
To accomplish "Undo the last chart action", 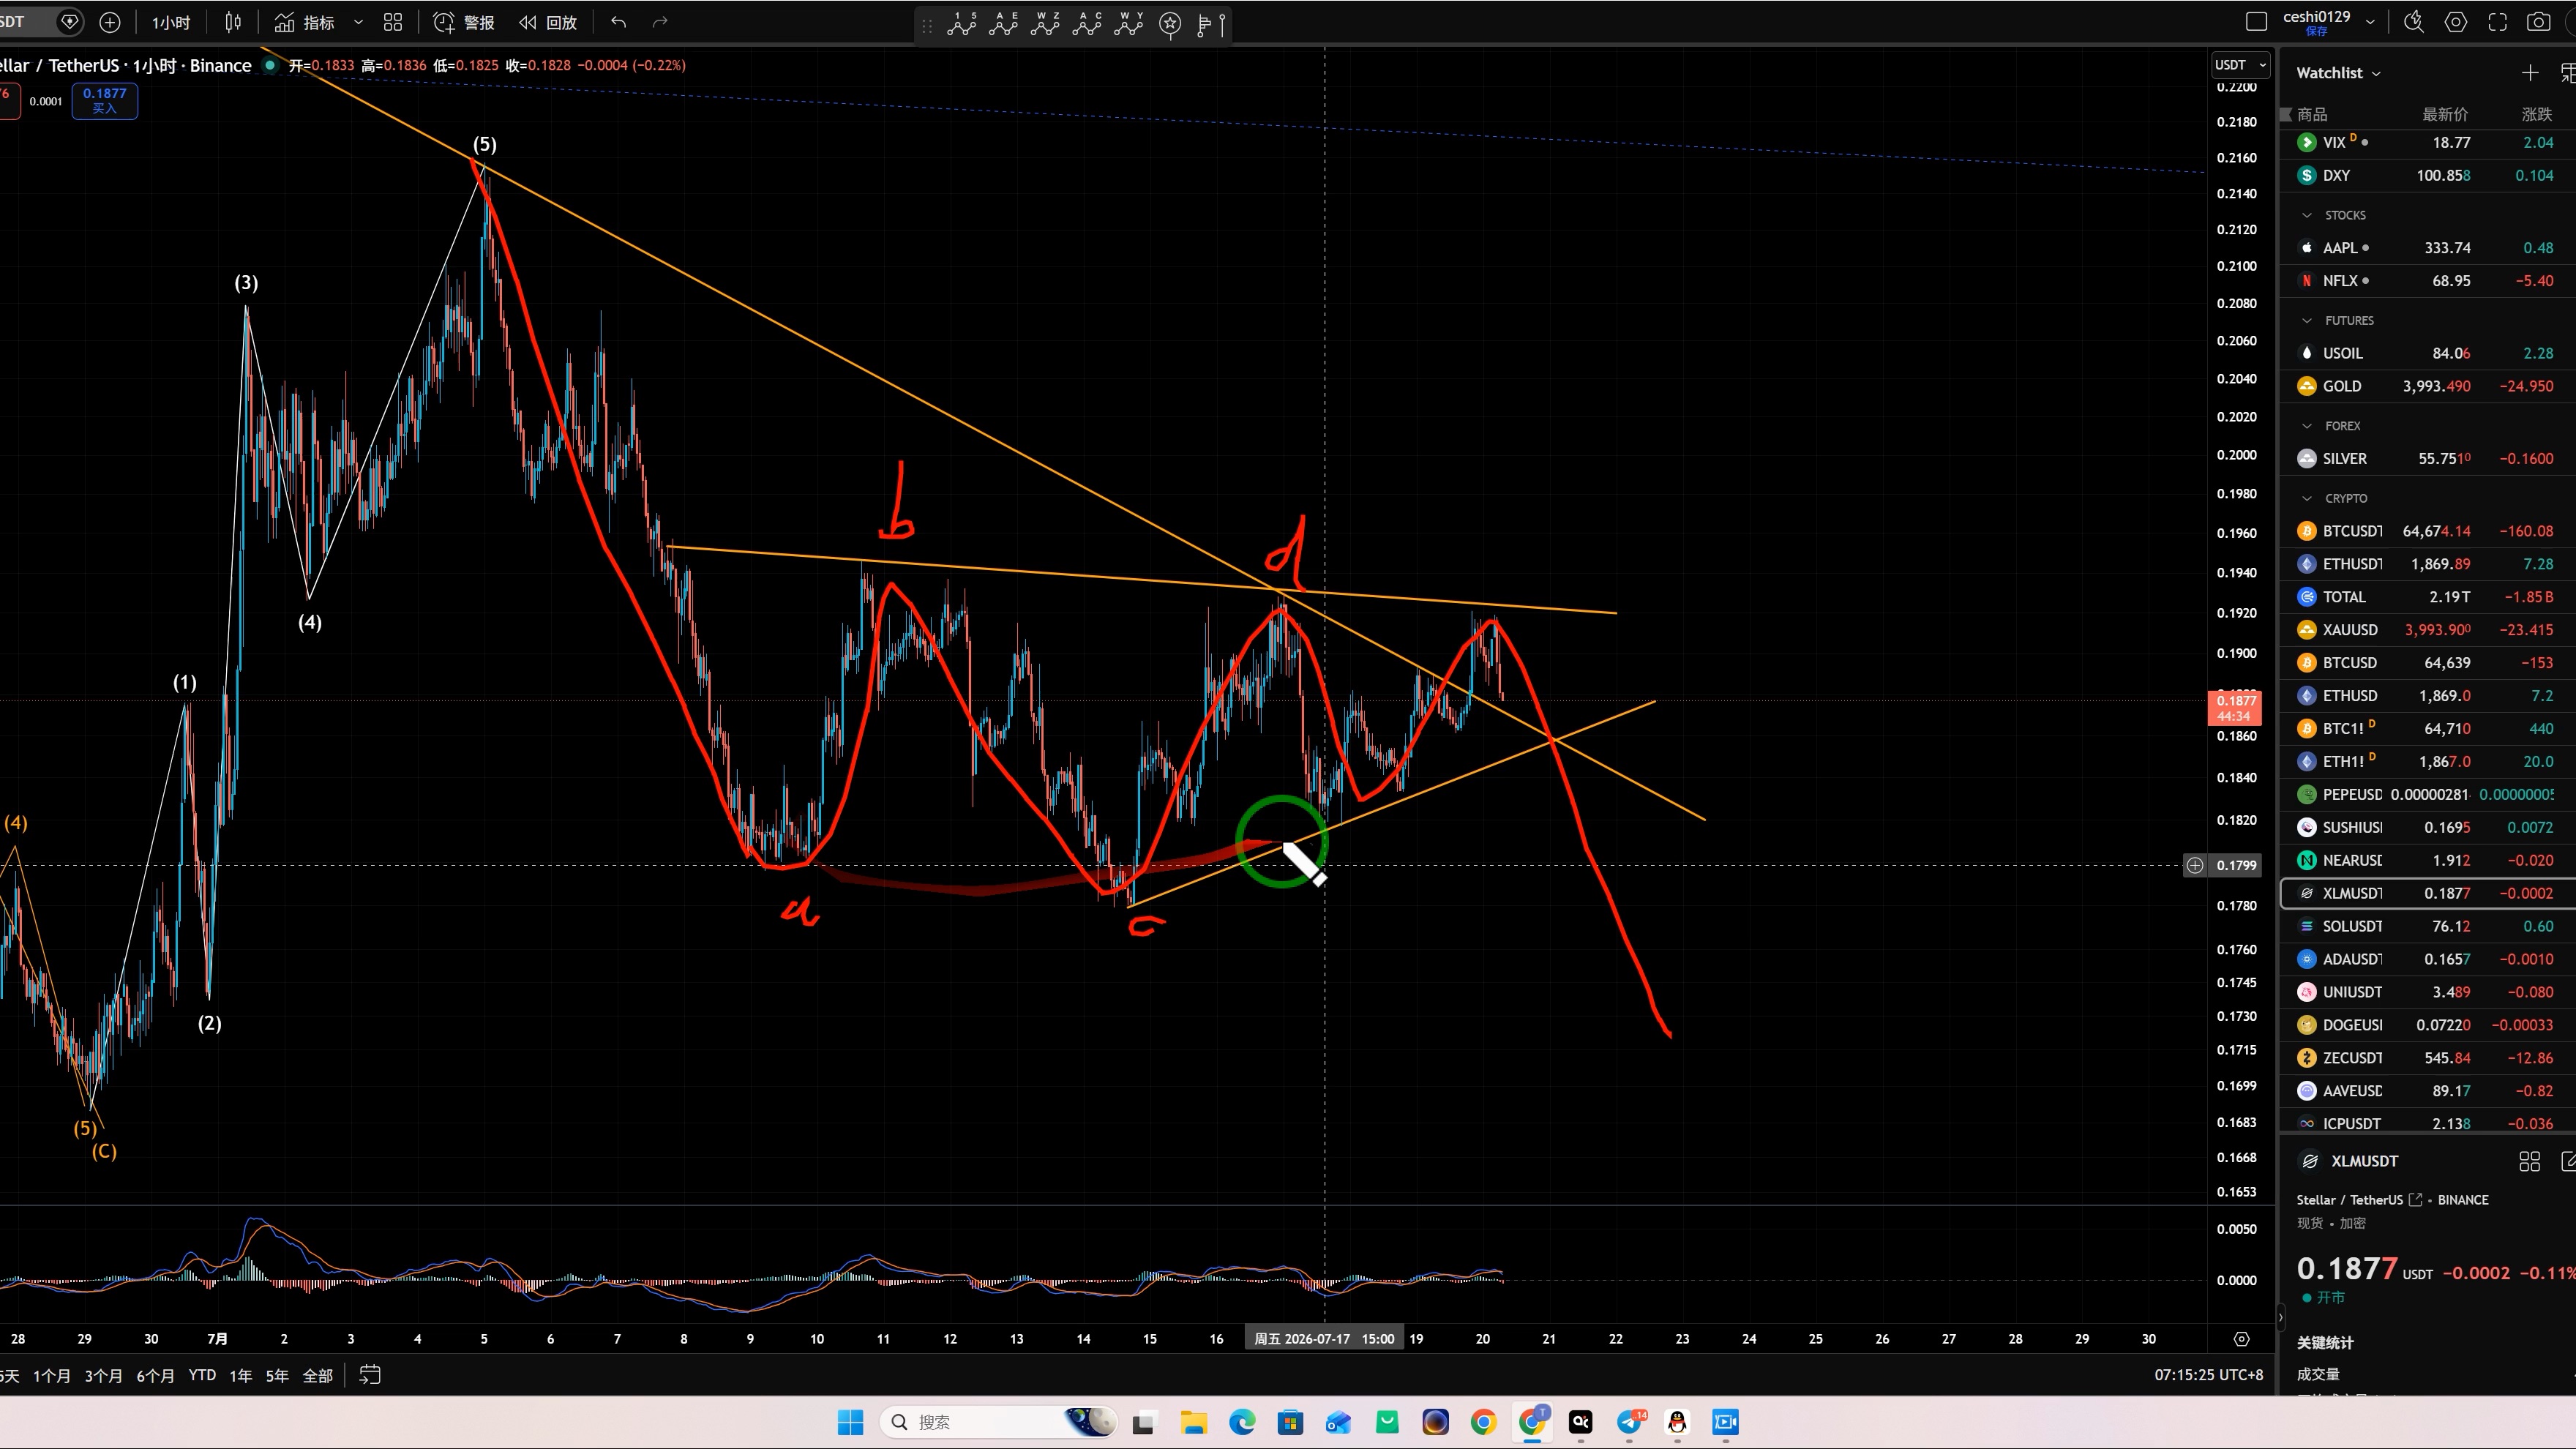I will [618, 22].
